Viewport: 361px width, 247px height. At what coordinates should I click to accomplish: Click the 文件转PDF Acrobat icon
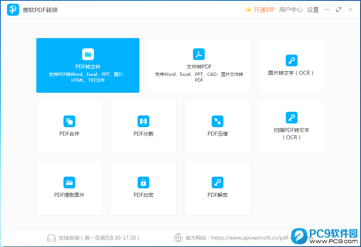[199, 54]
